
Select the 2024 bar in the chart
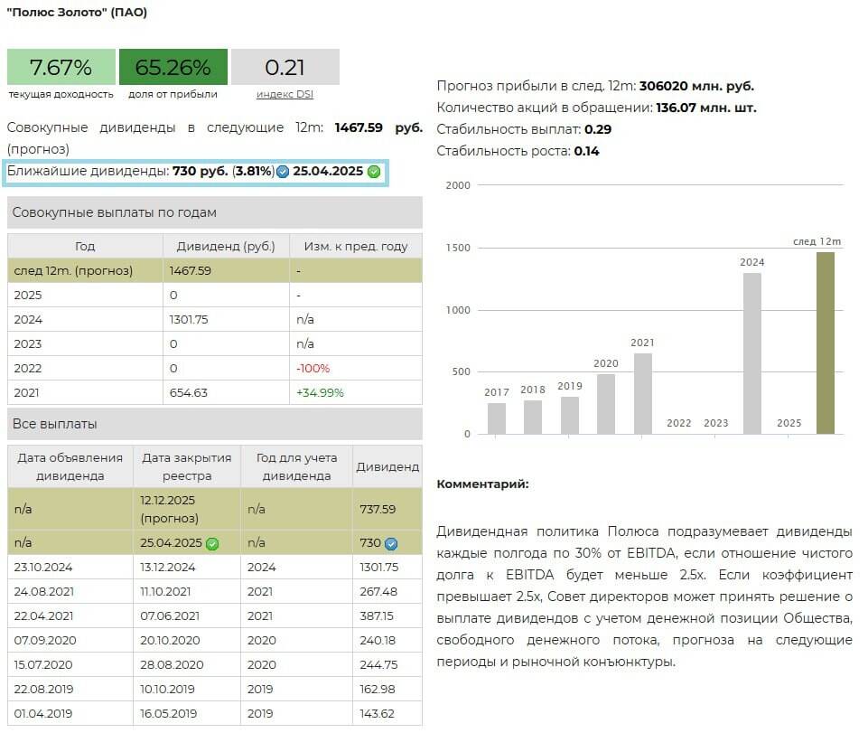tap(751, 352)
